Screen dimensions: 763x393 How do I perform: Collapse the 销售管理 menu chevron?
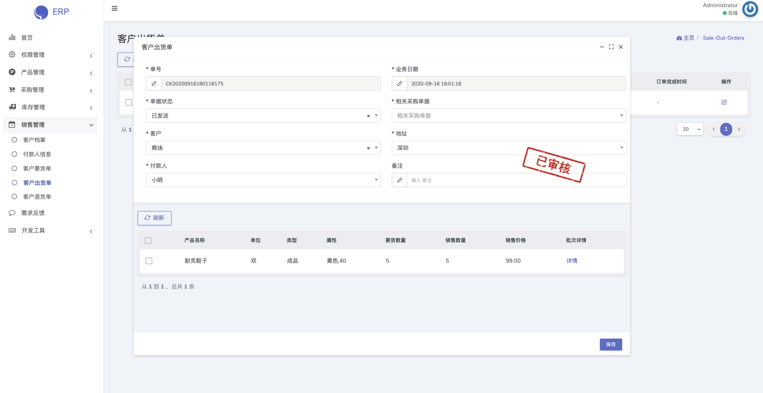click(91, 125)
